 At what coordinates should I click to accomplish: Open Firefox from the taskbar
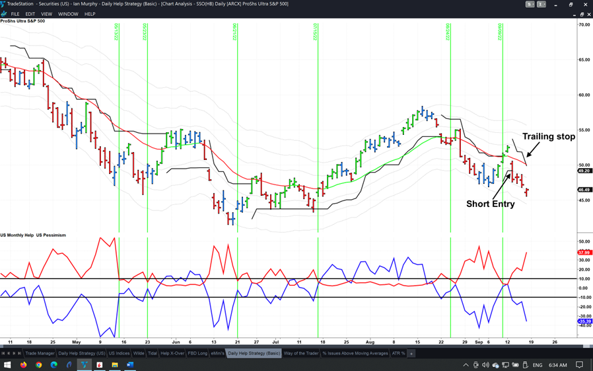[x=24, y=364]
